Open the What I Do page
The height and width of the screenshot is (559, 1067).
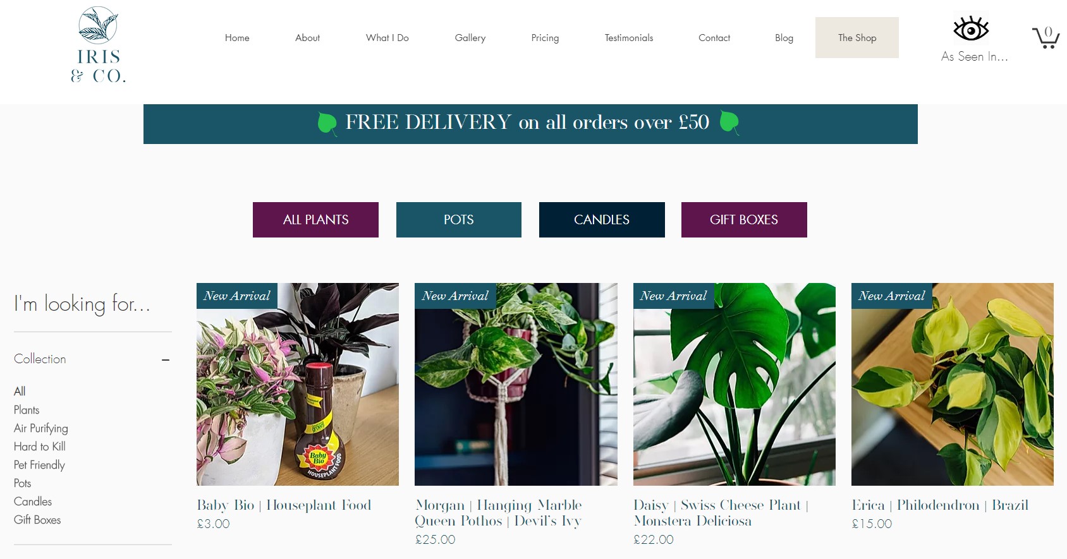point(387,38)
